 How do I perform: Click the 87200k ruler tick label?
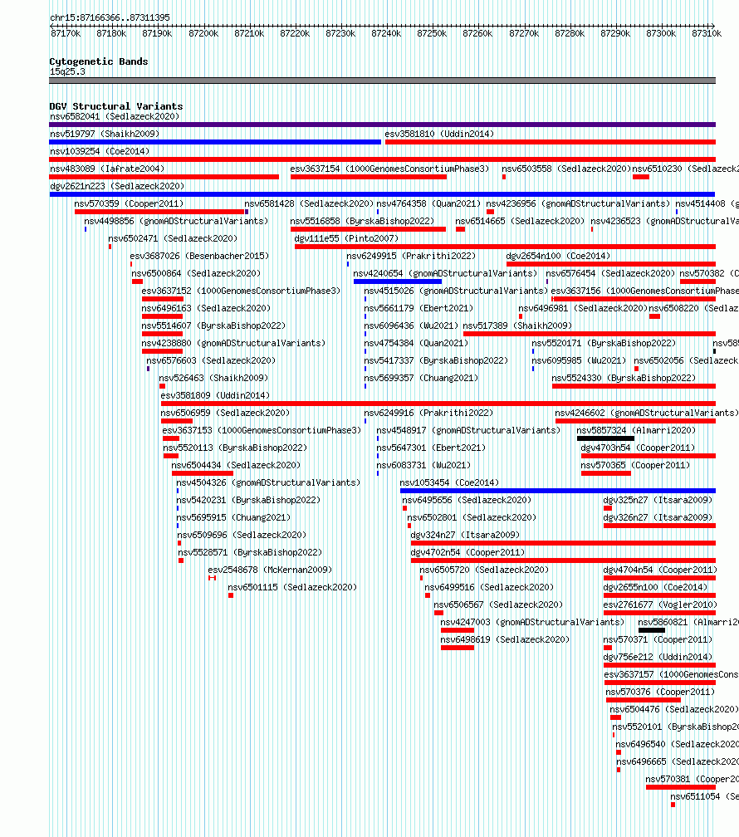coord(203,33)
